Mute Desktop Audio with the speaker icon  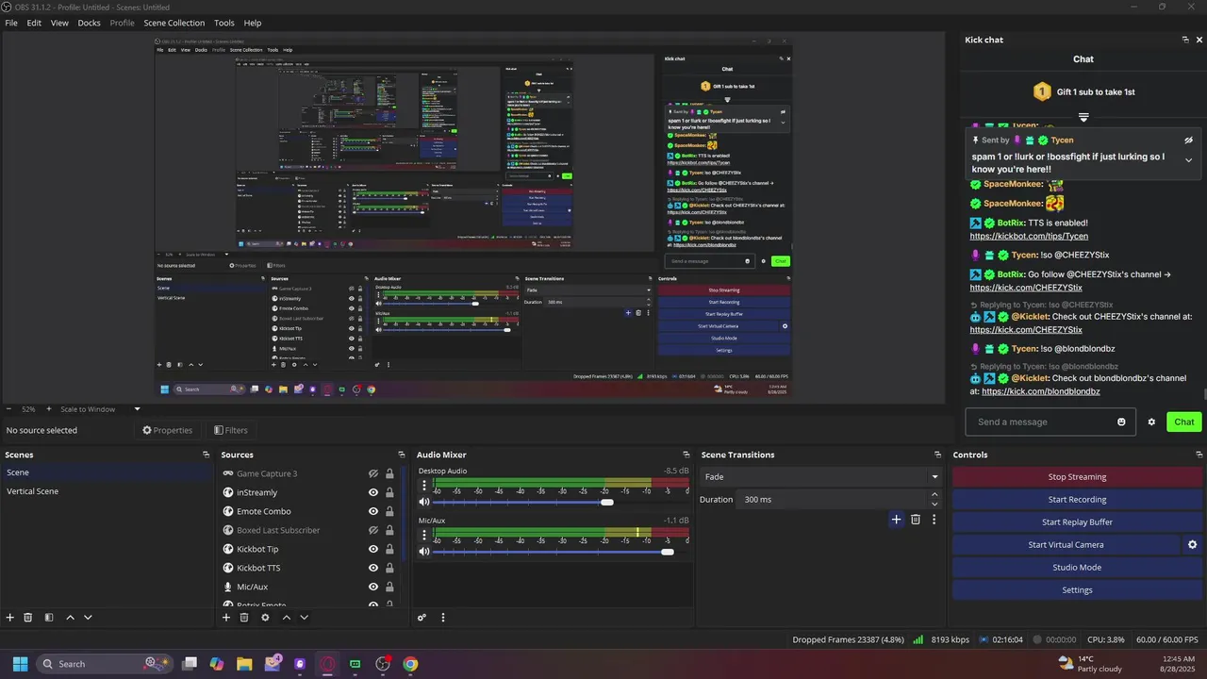[x=424, y=502]
